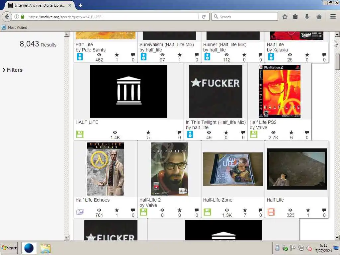This screenshot has width=340, height=255.
Task: Click the archive.org URL address field
Action: tap(113, 17)
